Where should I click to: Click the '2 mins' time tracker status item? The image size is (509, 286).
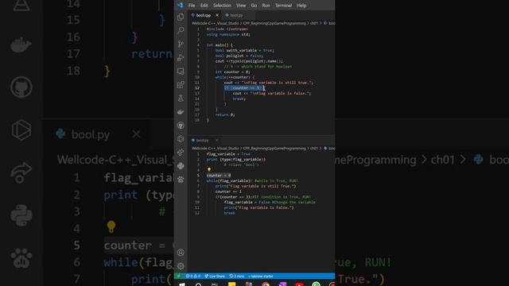[x=237, y=276]
